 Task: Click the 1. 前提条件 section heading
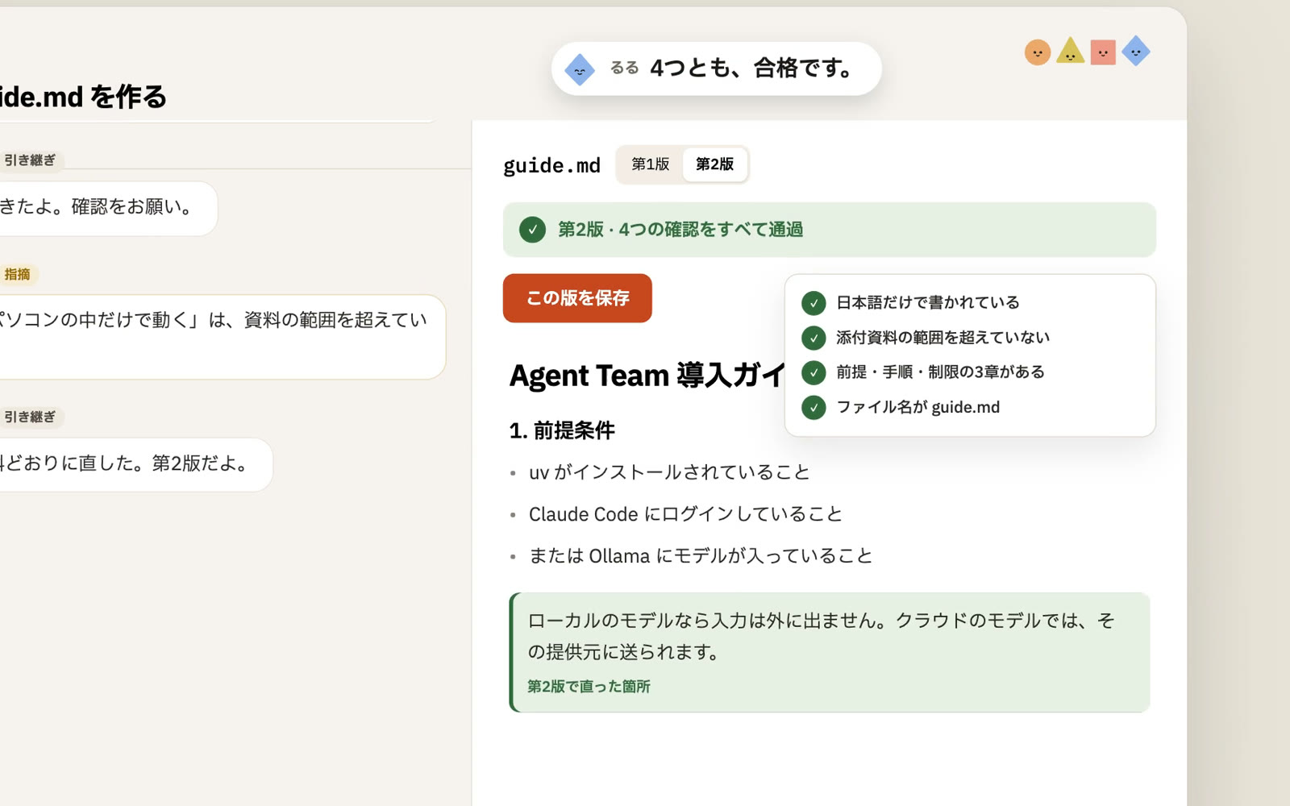562,430
